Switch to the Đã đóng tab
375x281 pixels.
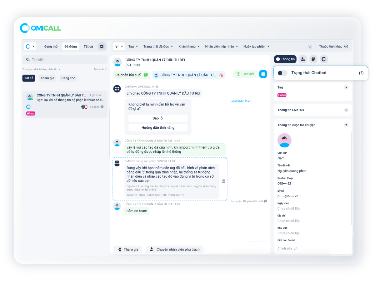click(x=71, y=47)
